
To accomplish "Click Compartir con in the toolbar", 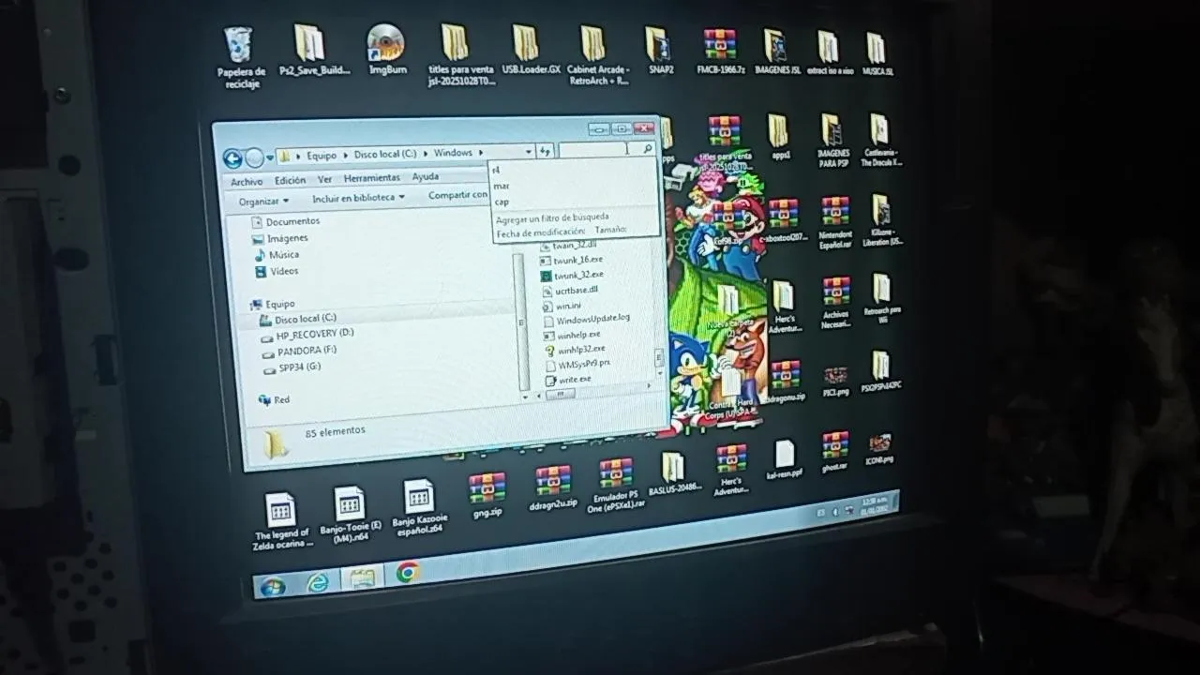I will click(457, 196).
